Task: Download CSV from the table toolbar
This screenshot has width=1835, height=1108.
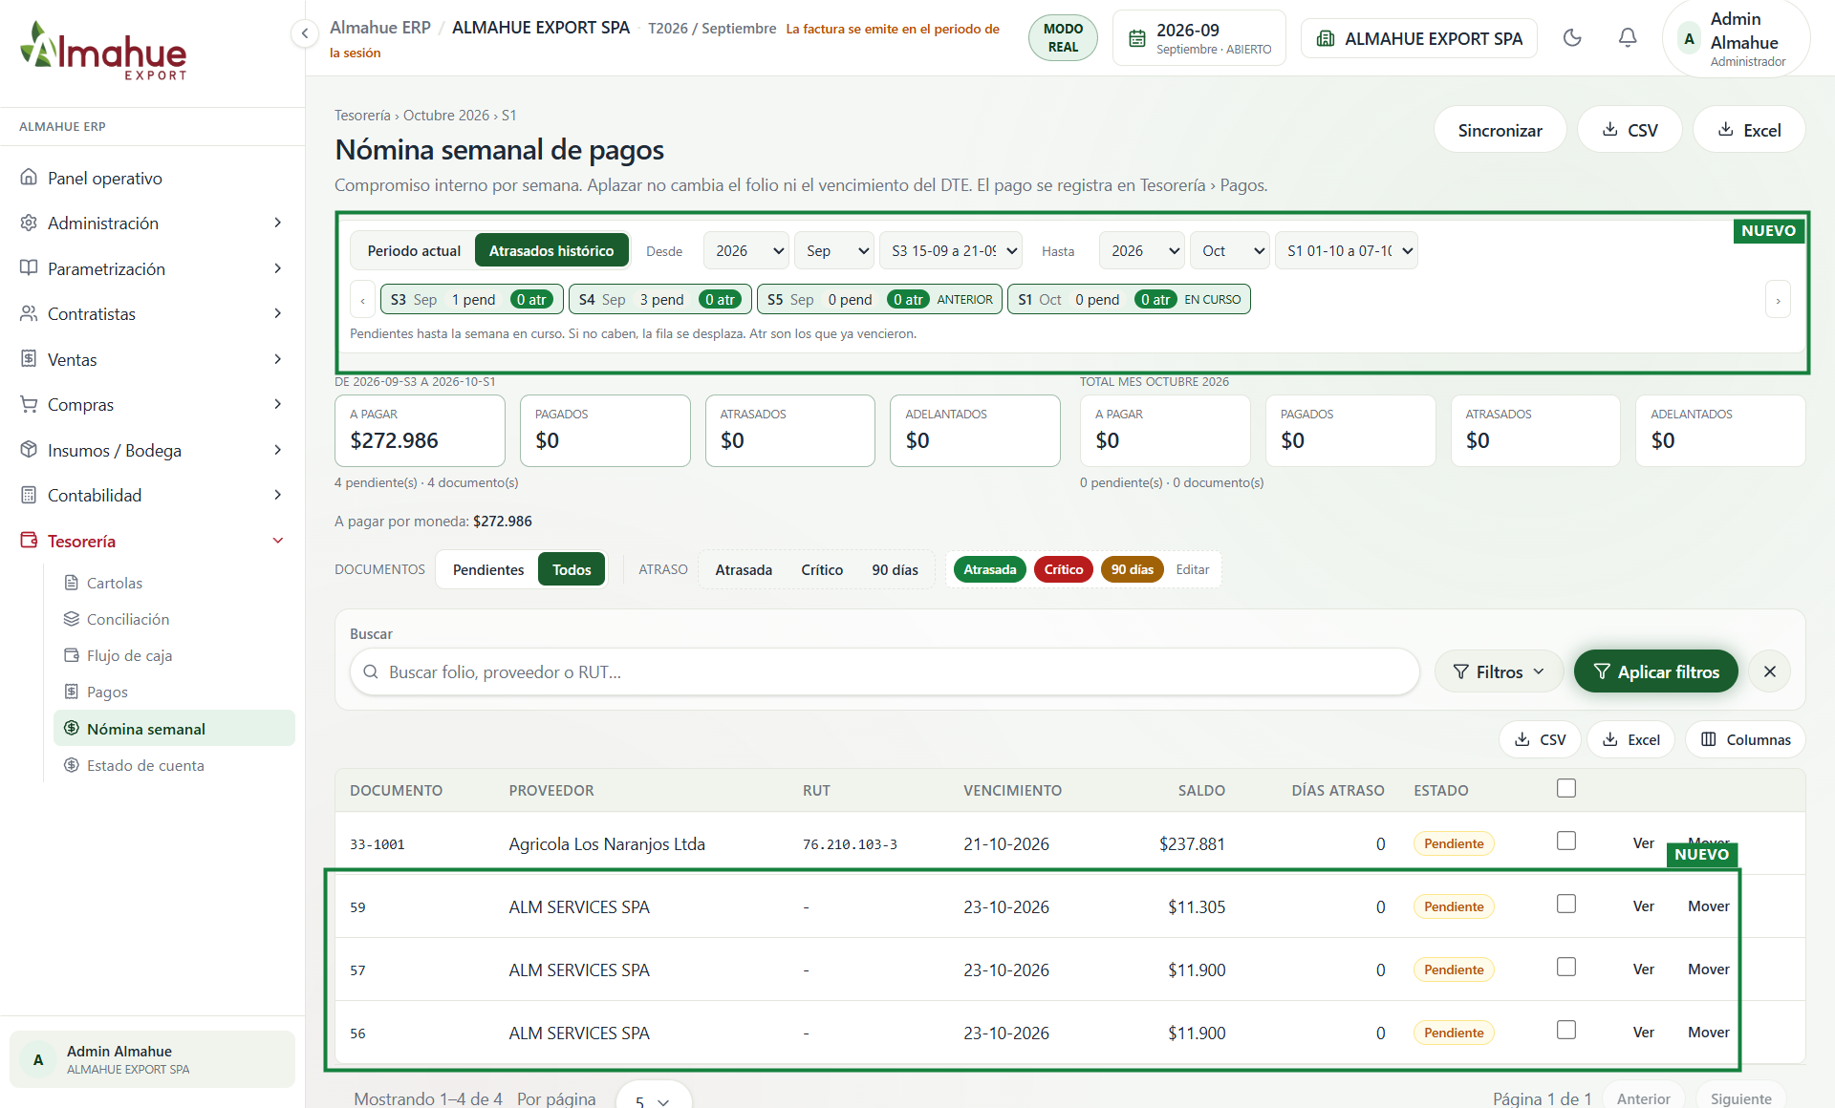Action: pyautogui.click(x=1540, y=739)
